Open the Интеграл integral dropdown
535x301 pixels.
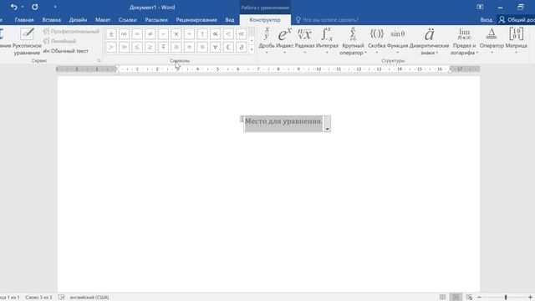pyautogui.click(x=327, y=41)
